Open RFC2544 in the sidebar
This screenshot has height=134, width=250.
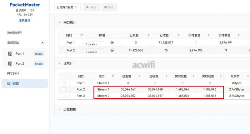click(x=13, y=73)
